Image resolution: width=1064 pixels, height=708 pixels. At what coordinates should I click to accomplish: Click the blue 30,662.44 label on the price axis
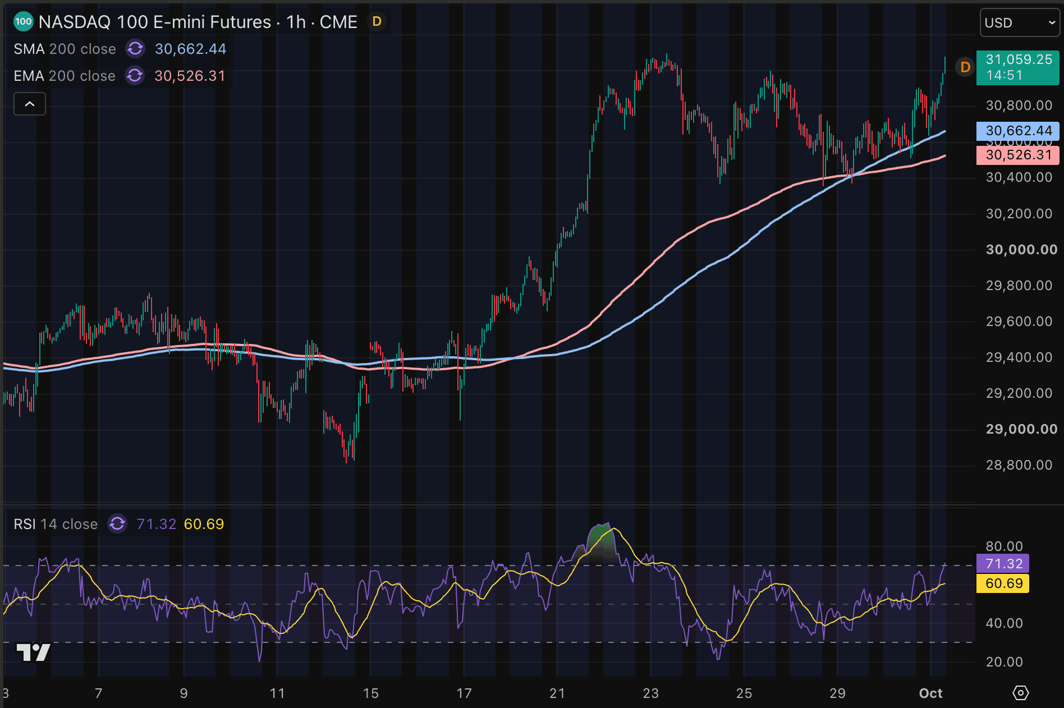(1018, 131)
